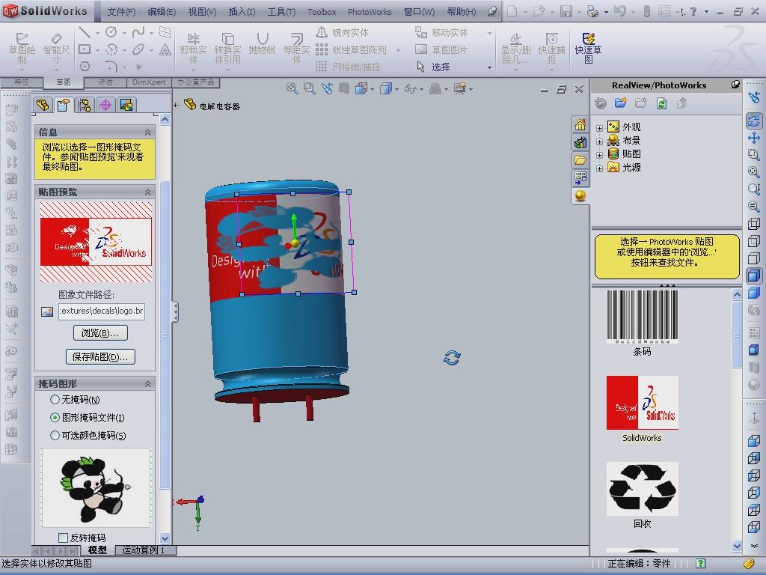This screenshot has width=766, height=575.
Task: Click the Rotate View icon on right toolbar
Action: tap(754, 120)
